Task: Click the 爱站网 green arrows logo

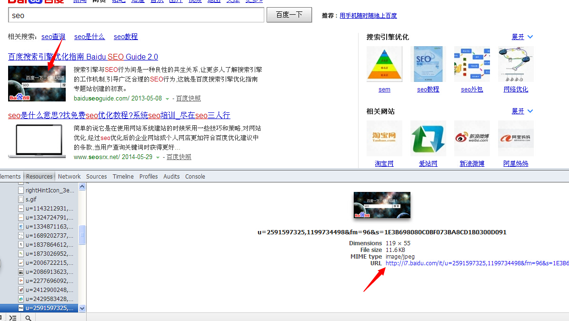Action: pos(428,138)
